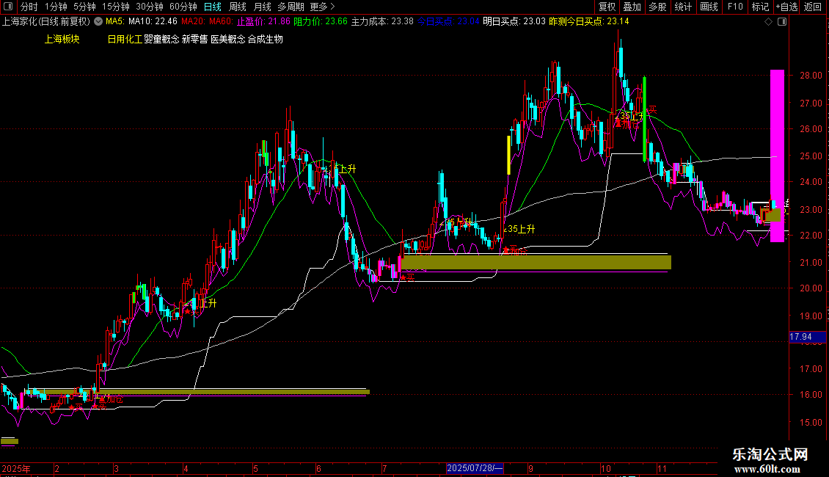Click the 28.00 price axis label
829x477 pixels.
coord(811,76)
